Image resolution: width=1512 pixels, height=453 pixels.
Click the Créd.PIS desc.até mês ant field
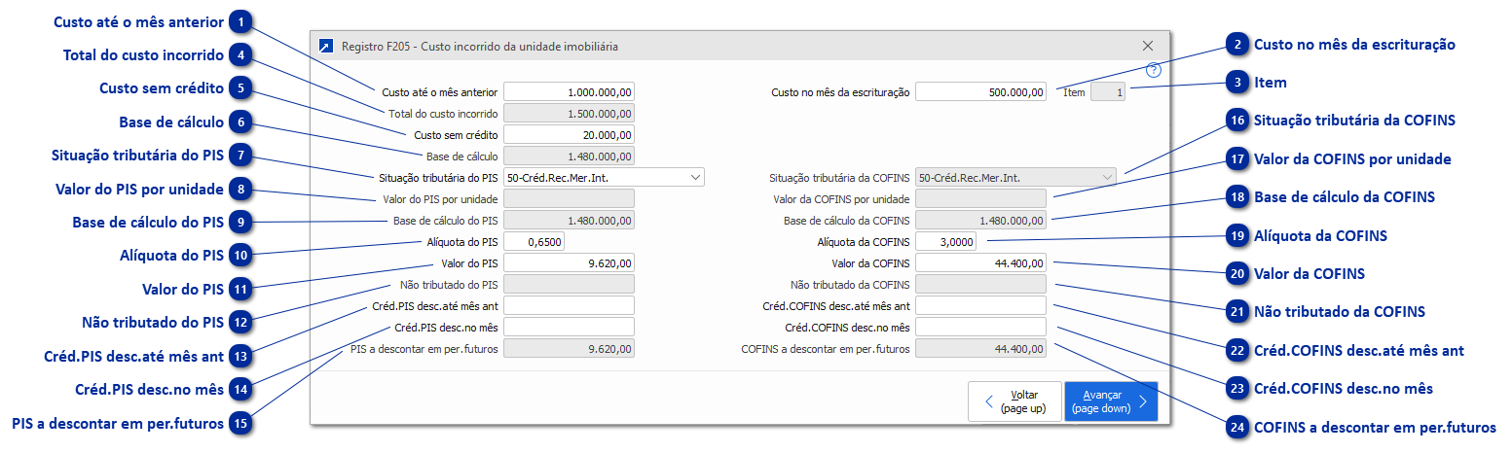(x=570, y=305)
